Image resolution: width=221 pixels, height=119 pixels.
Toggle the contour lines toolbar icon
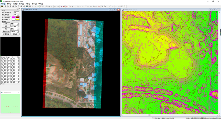[41, 6]
